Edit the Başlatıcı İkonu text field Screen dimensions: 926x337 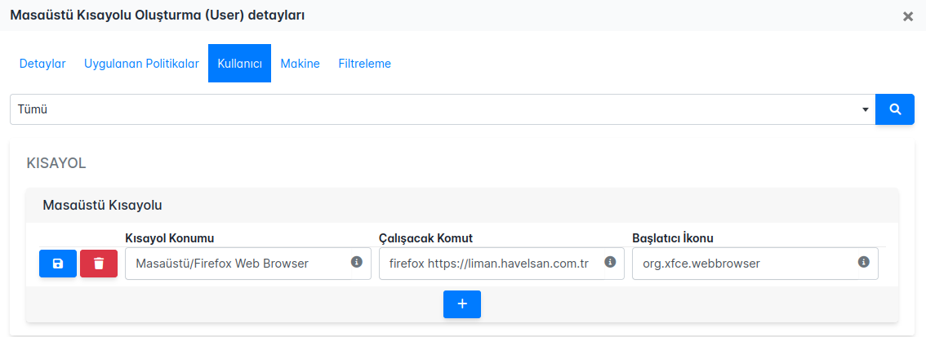[x=743, y=264]
